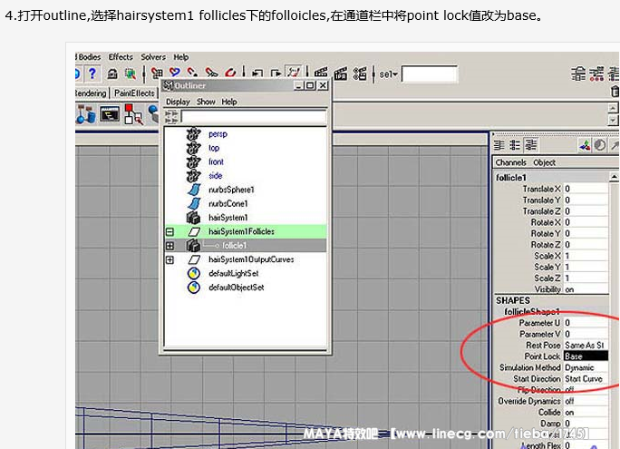Expand the hairSystem1OutputCurves node
Viewport: 620px width, 449px height.
pyautogui.click(x=170, y=260)
